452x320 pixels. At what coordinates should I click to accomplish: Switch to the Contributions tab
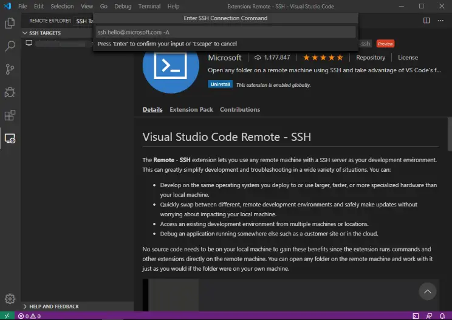point(240,109)
